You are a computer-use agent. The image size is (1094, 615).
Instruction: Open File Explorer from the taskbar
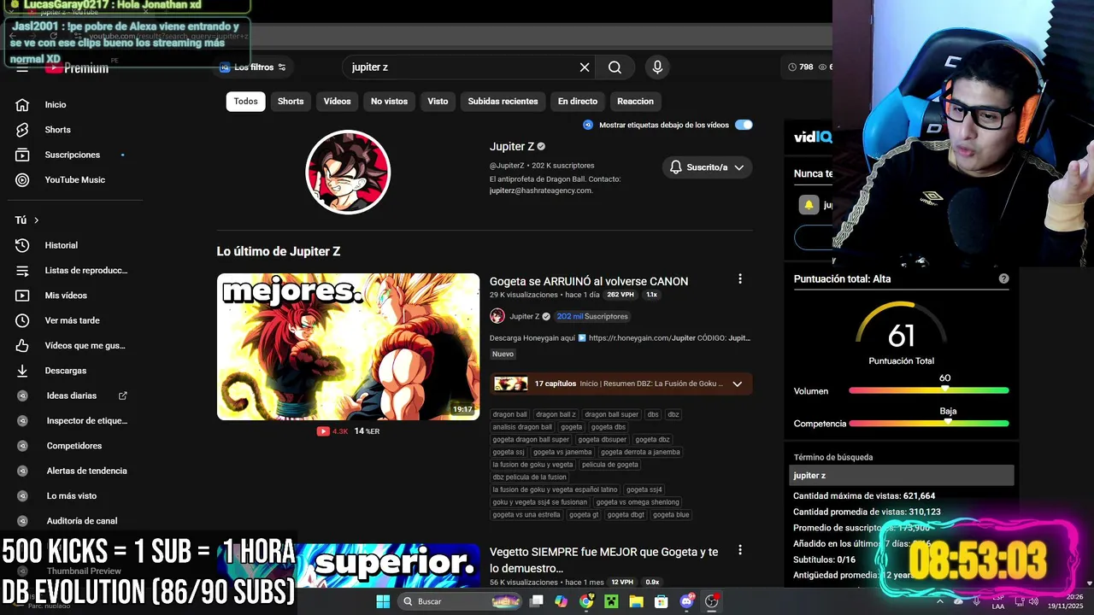point(636,601)
